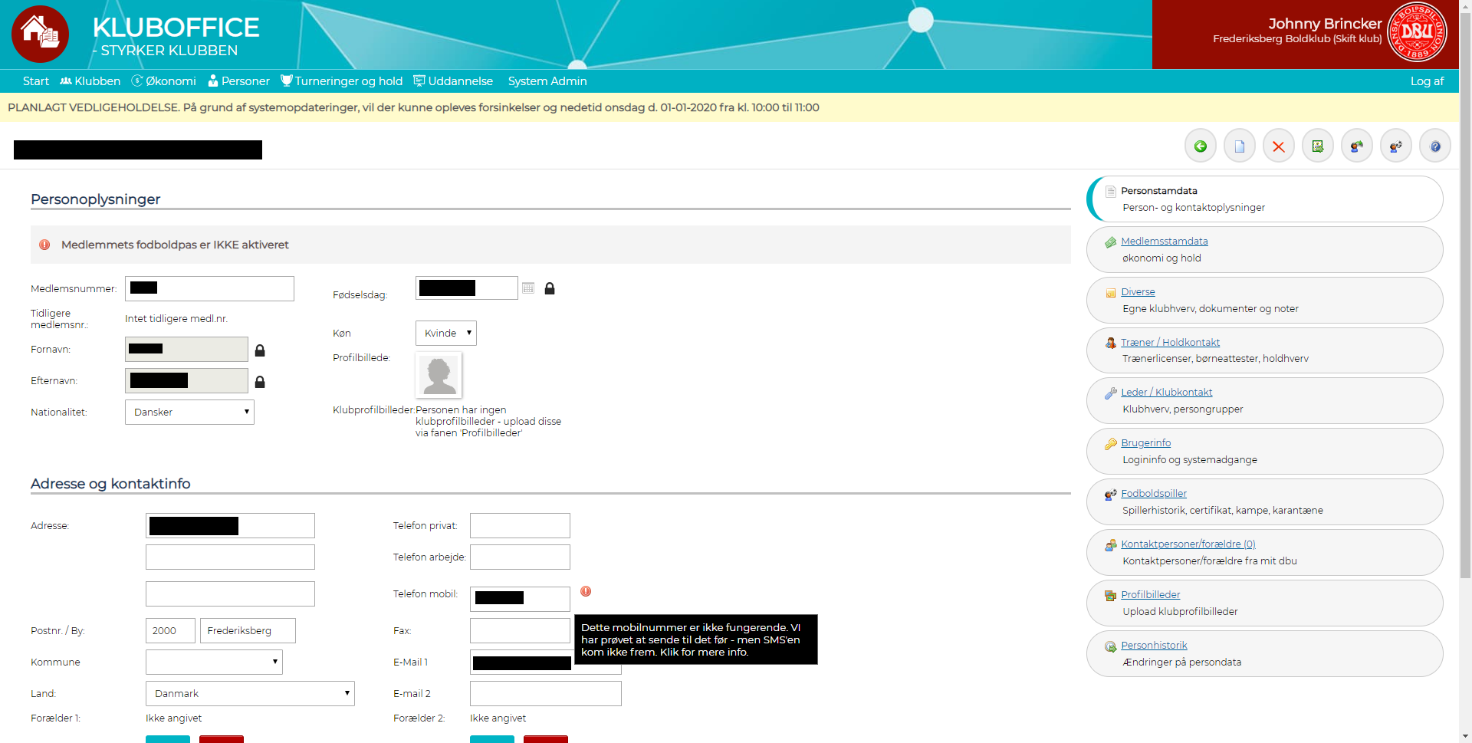This screenshot has width=1472, height=743.
Task: Click Log af to sign out
Action: 1426,81
